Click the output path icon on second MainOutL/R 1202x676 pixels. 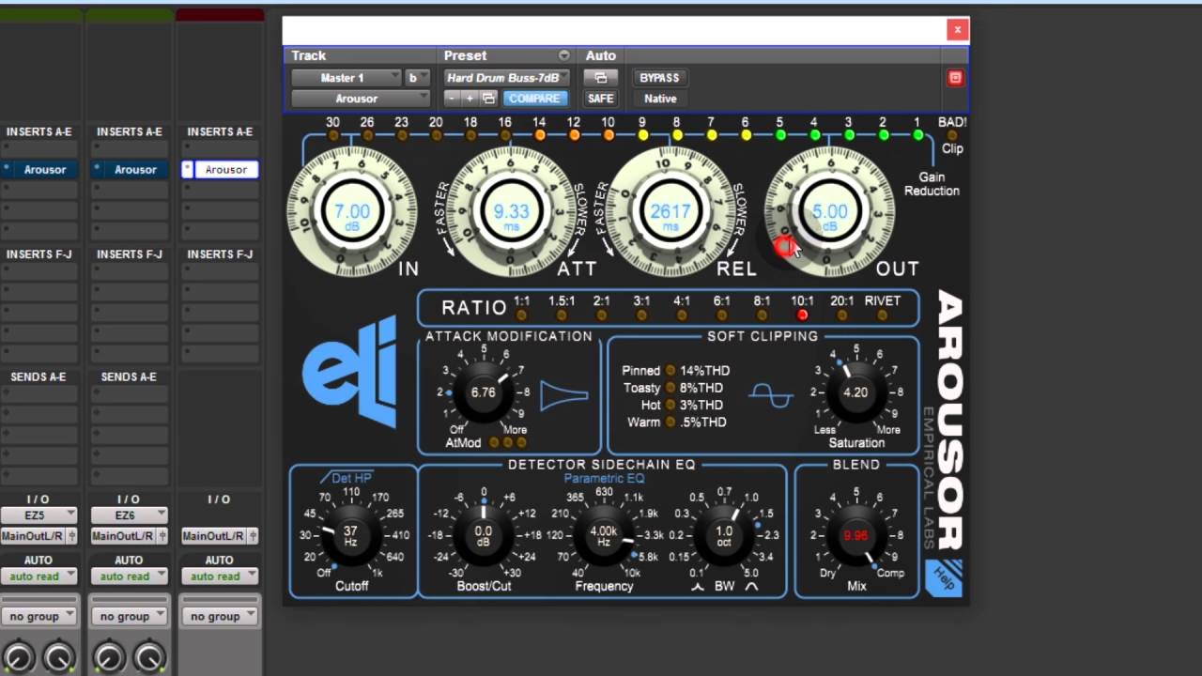(162, 536)
